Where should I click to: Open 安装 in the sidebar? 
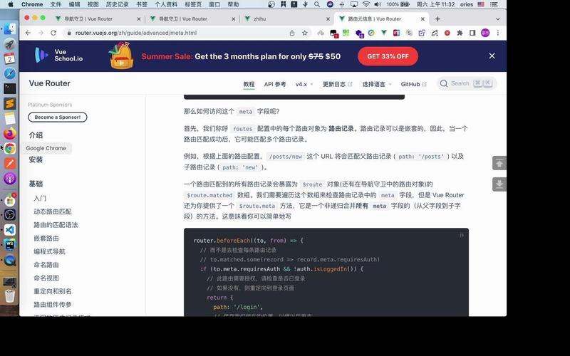(x=36, y=159)
